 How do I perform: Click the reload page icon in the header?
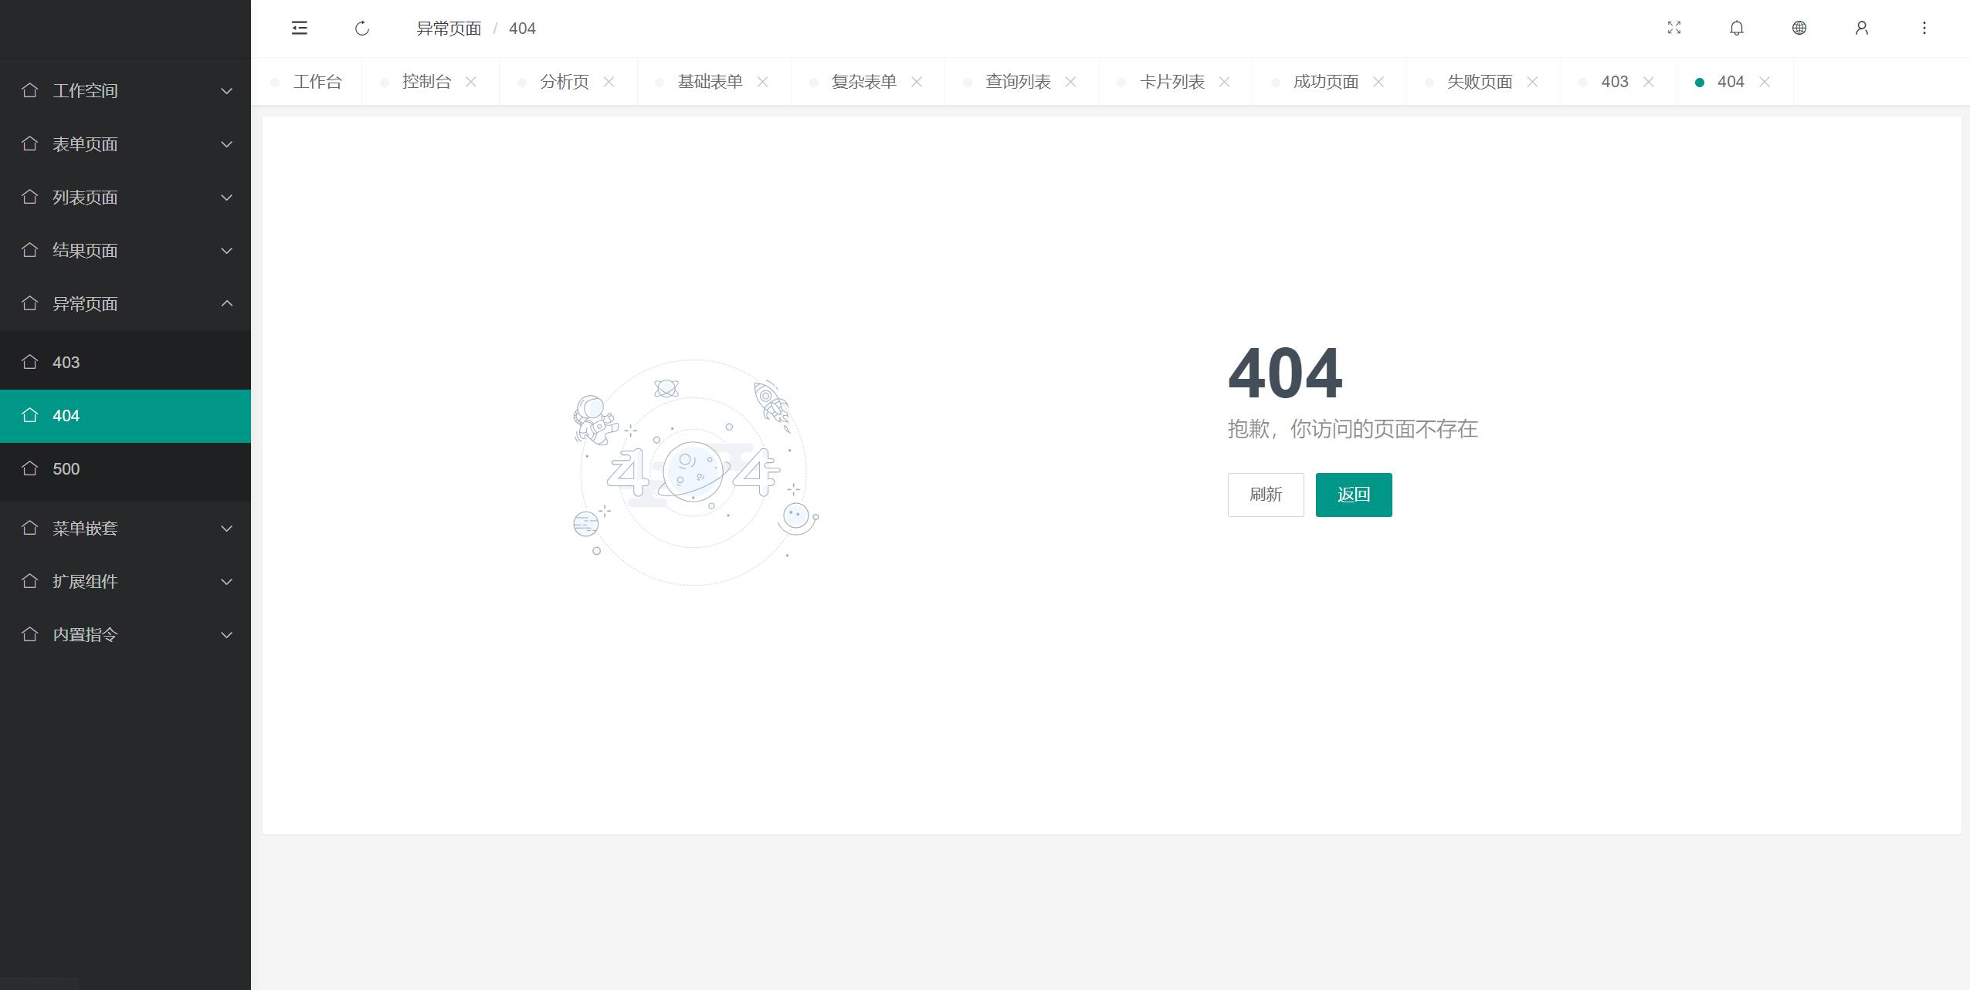point(362,29)
